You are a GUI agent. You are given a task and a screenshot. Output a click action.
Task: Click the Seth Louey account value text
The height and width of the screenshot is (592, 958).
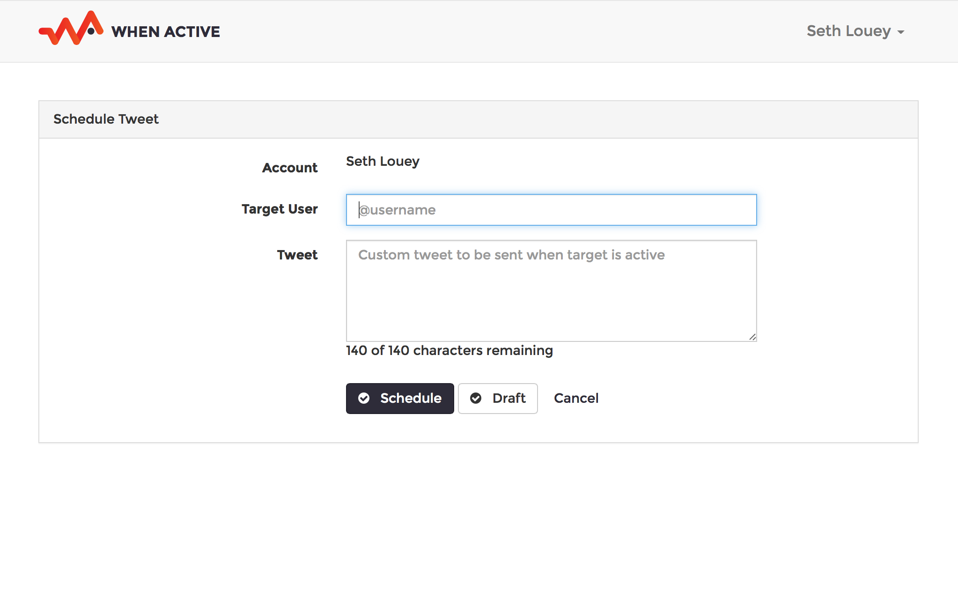(383, 161)
